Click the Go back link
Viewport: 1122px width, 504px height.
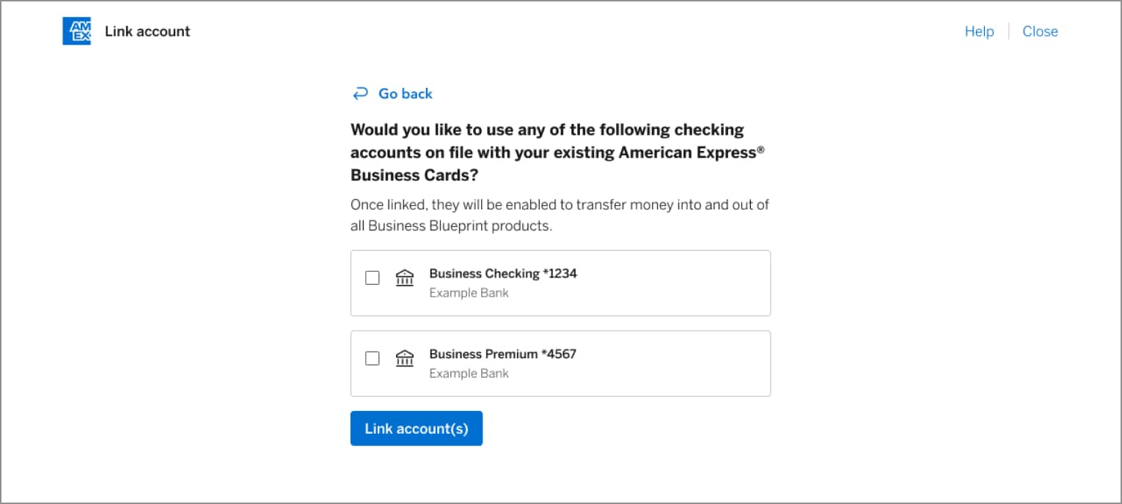[405, 93]
